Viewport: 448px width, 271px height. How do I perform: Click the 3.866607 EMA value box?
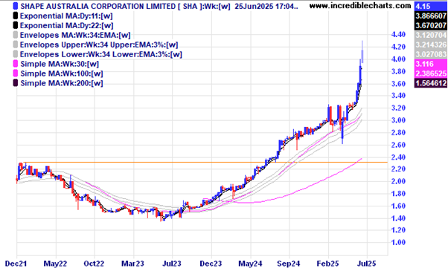pyautogui.click(x=431, y=16)
